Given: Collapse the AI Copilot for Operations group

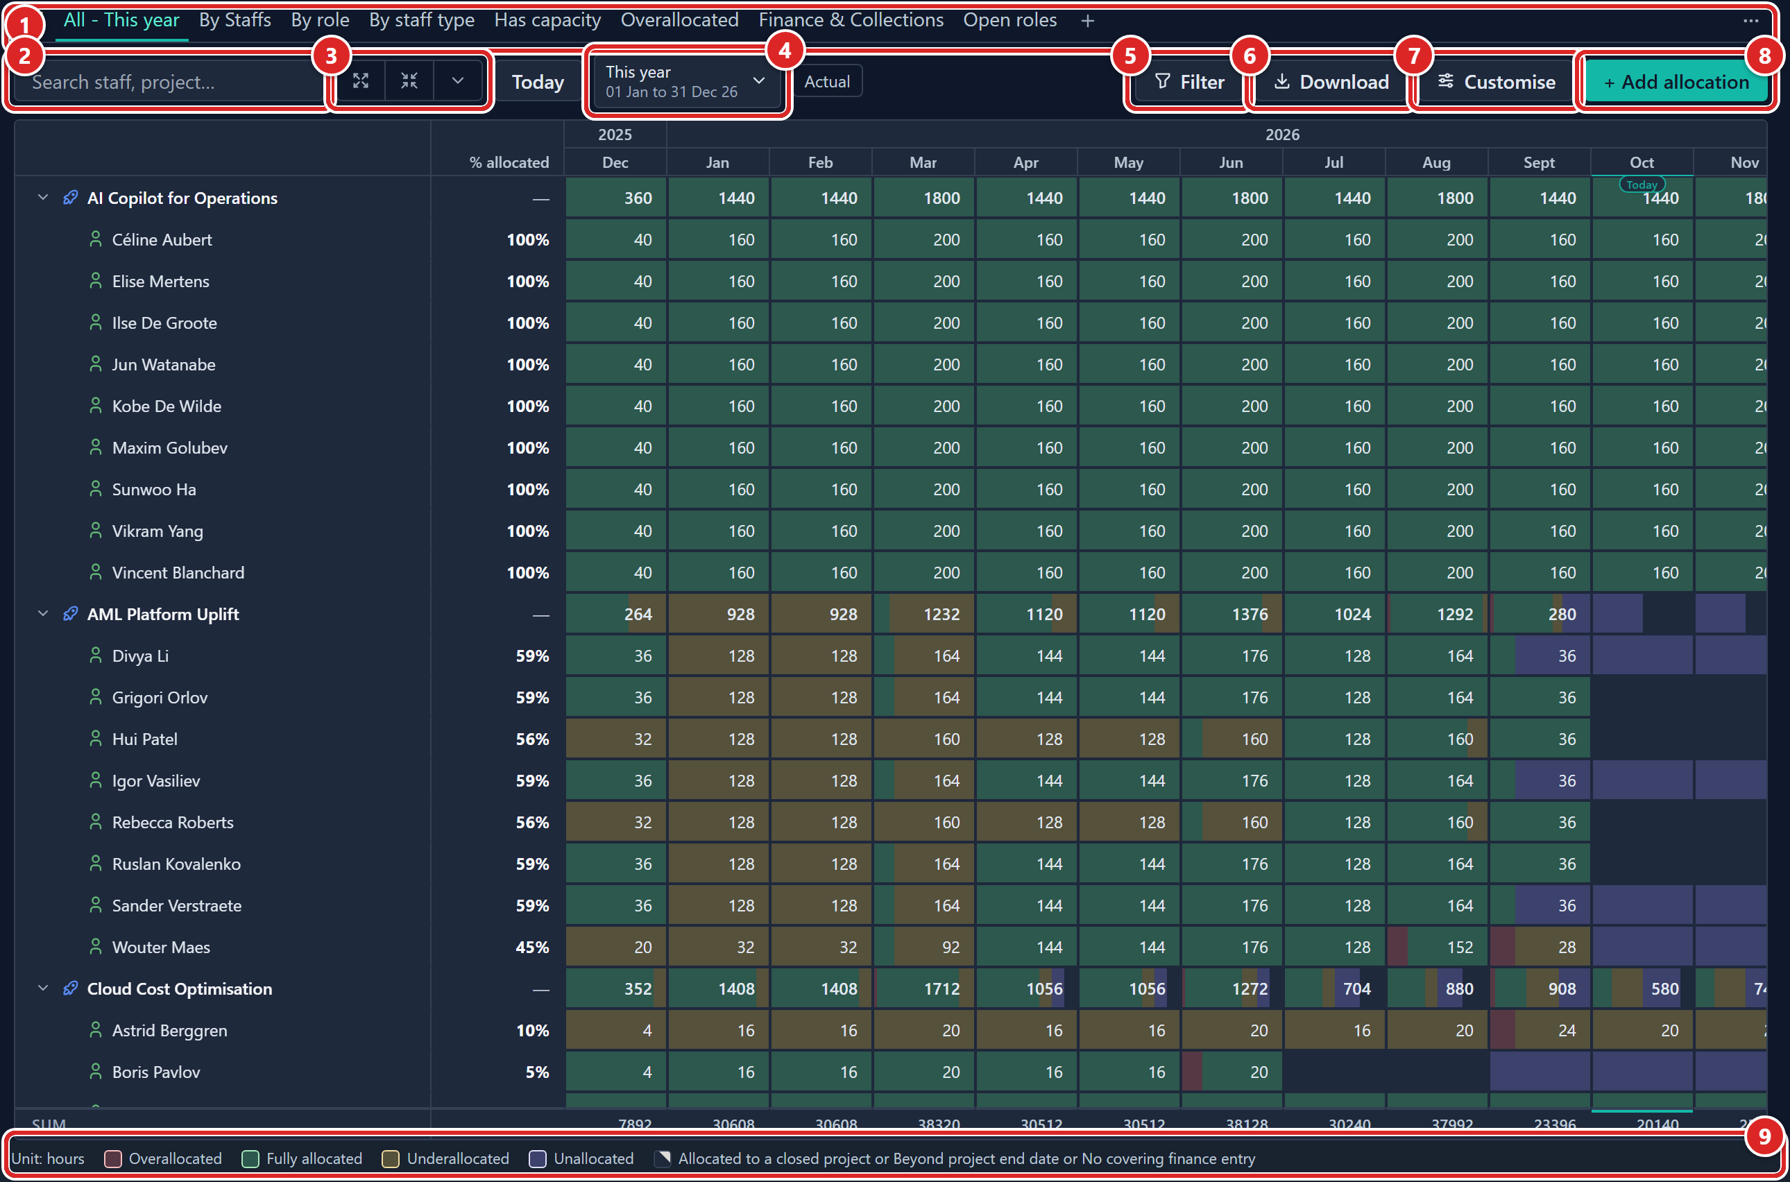Looking at the screenshot, I should (43, 198).
